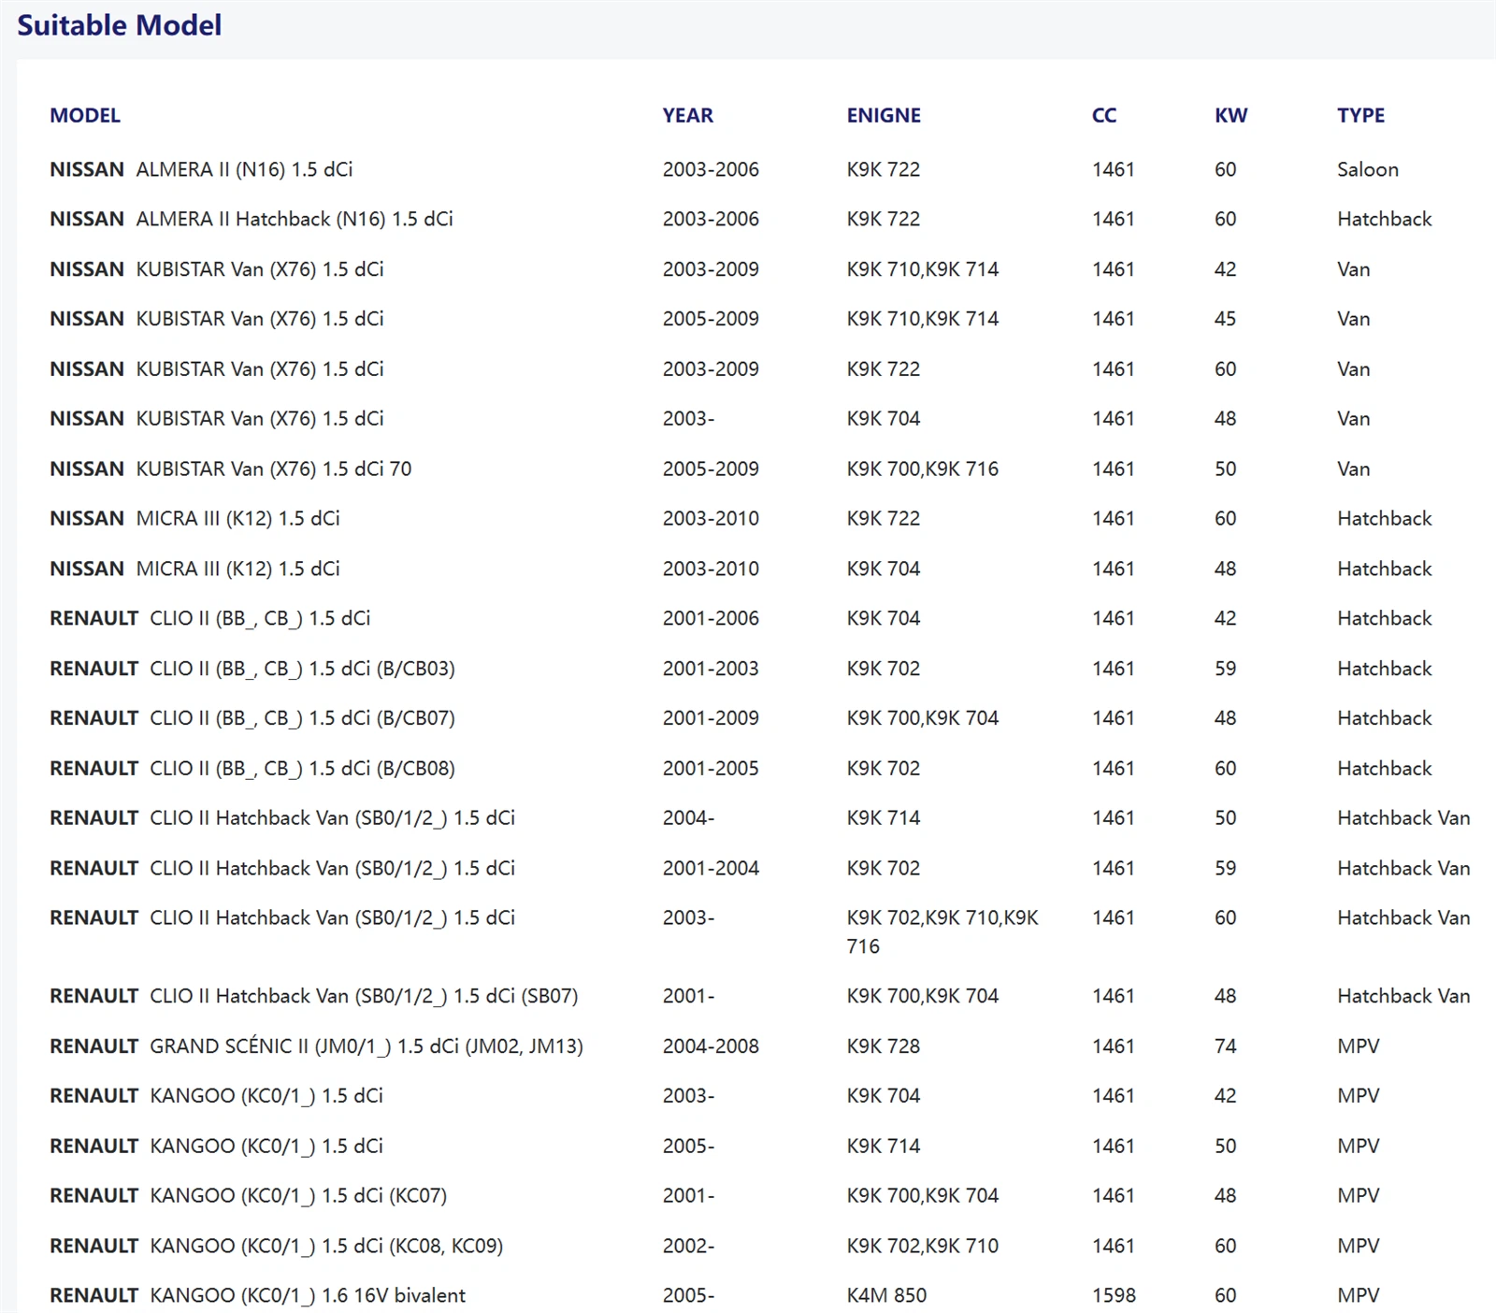1496x1313 pixels.
Task: Click engine K9K 700,K9K 716 cell
Action: coord(923,469)
